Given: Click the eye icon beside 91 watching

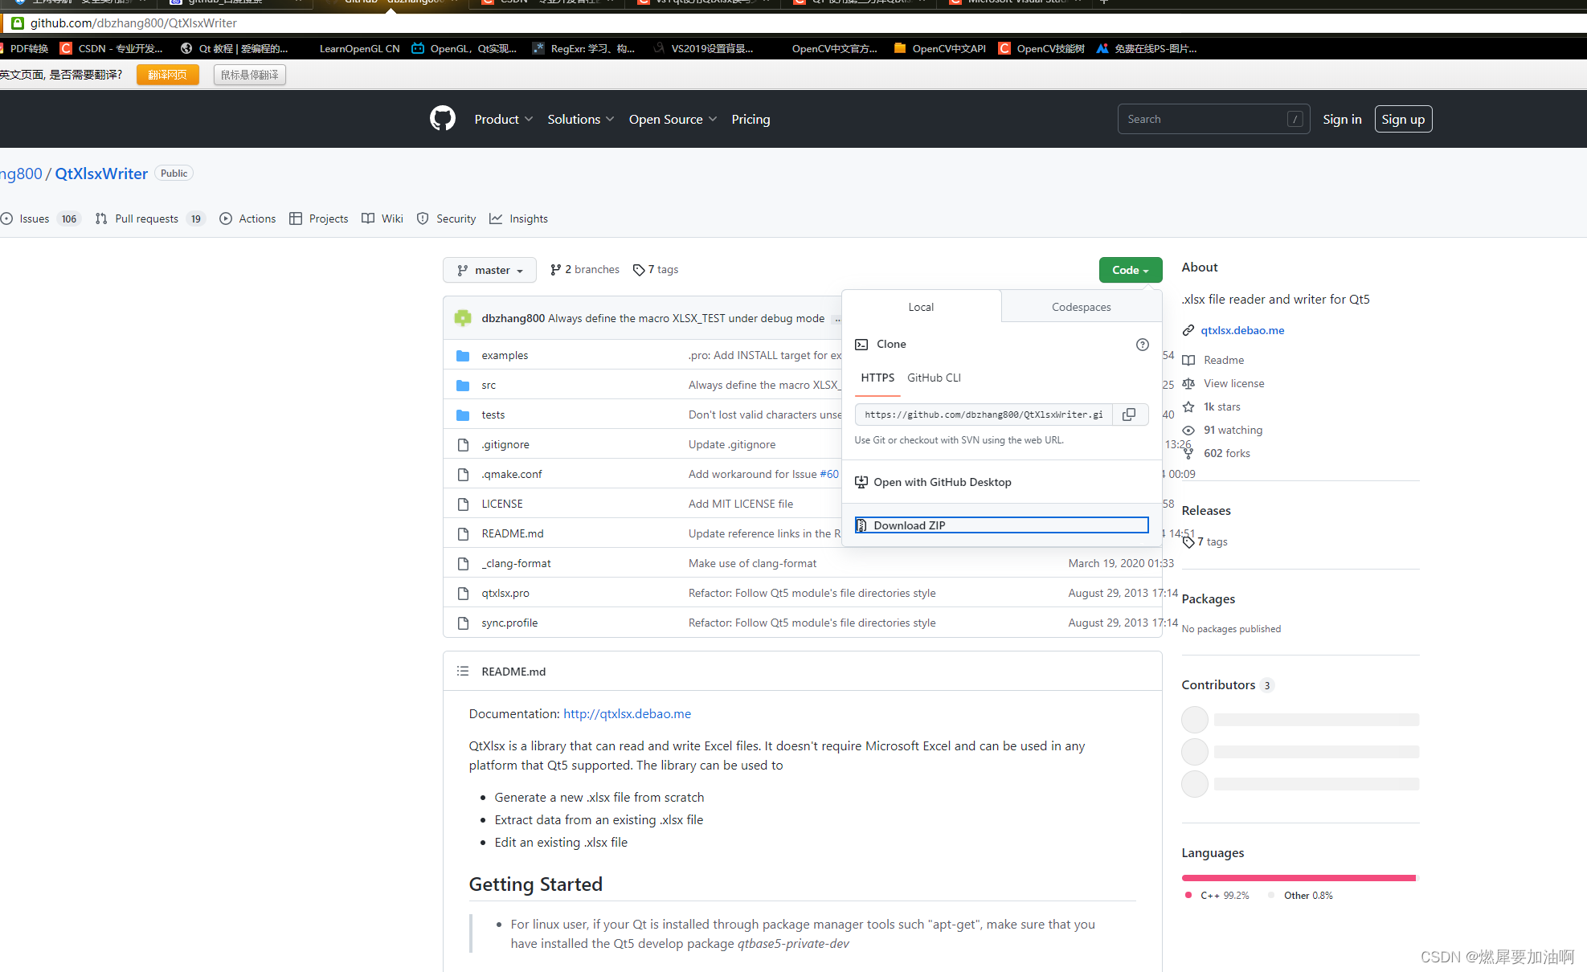Looking at the screenshot, I should click(1188, 430).
